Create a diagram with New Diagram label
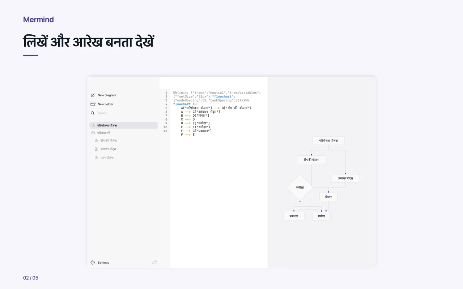 click(107, 95)
